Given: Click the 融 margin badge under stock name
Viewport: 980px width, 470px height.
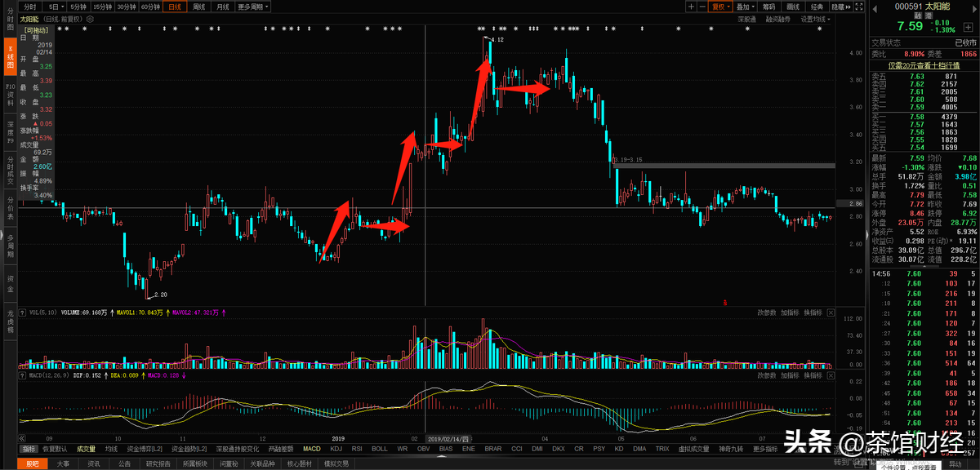Looking at the screenshot, I should [x=919, y=15].
